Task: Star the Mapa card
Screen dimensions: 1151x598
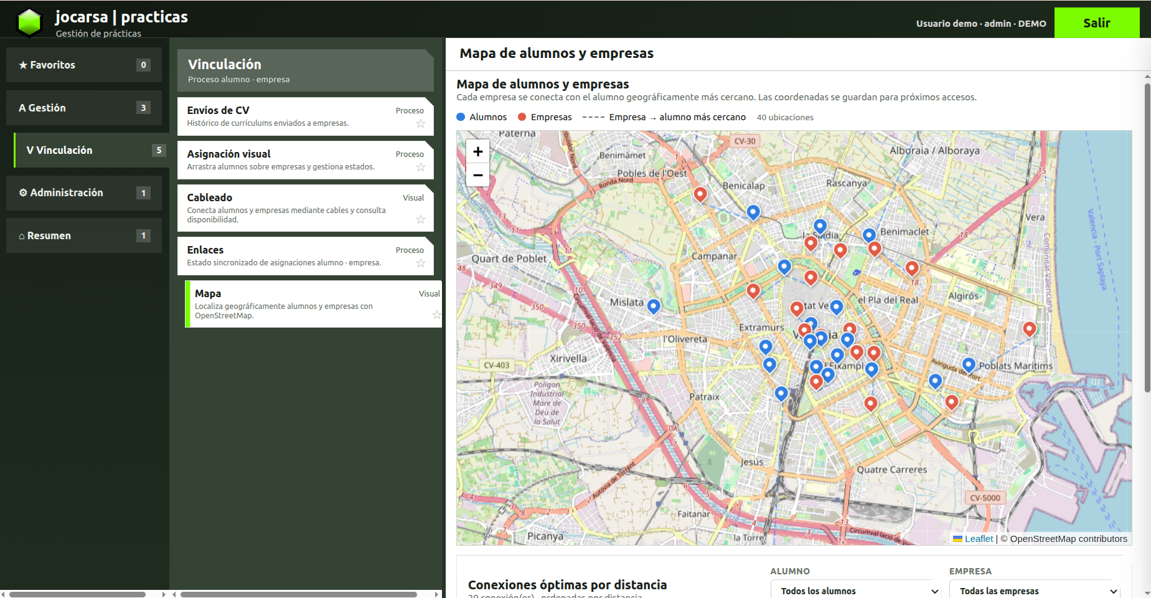Action: click(436, 315)
